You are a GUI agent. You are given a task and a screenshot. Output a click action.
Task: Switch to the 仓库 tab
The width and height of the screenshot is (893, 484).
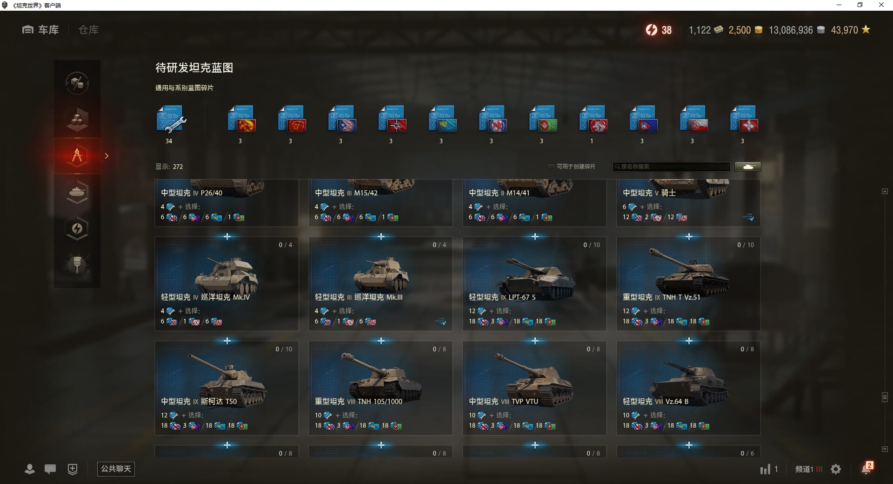point(88,30)
